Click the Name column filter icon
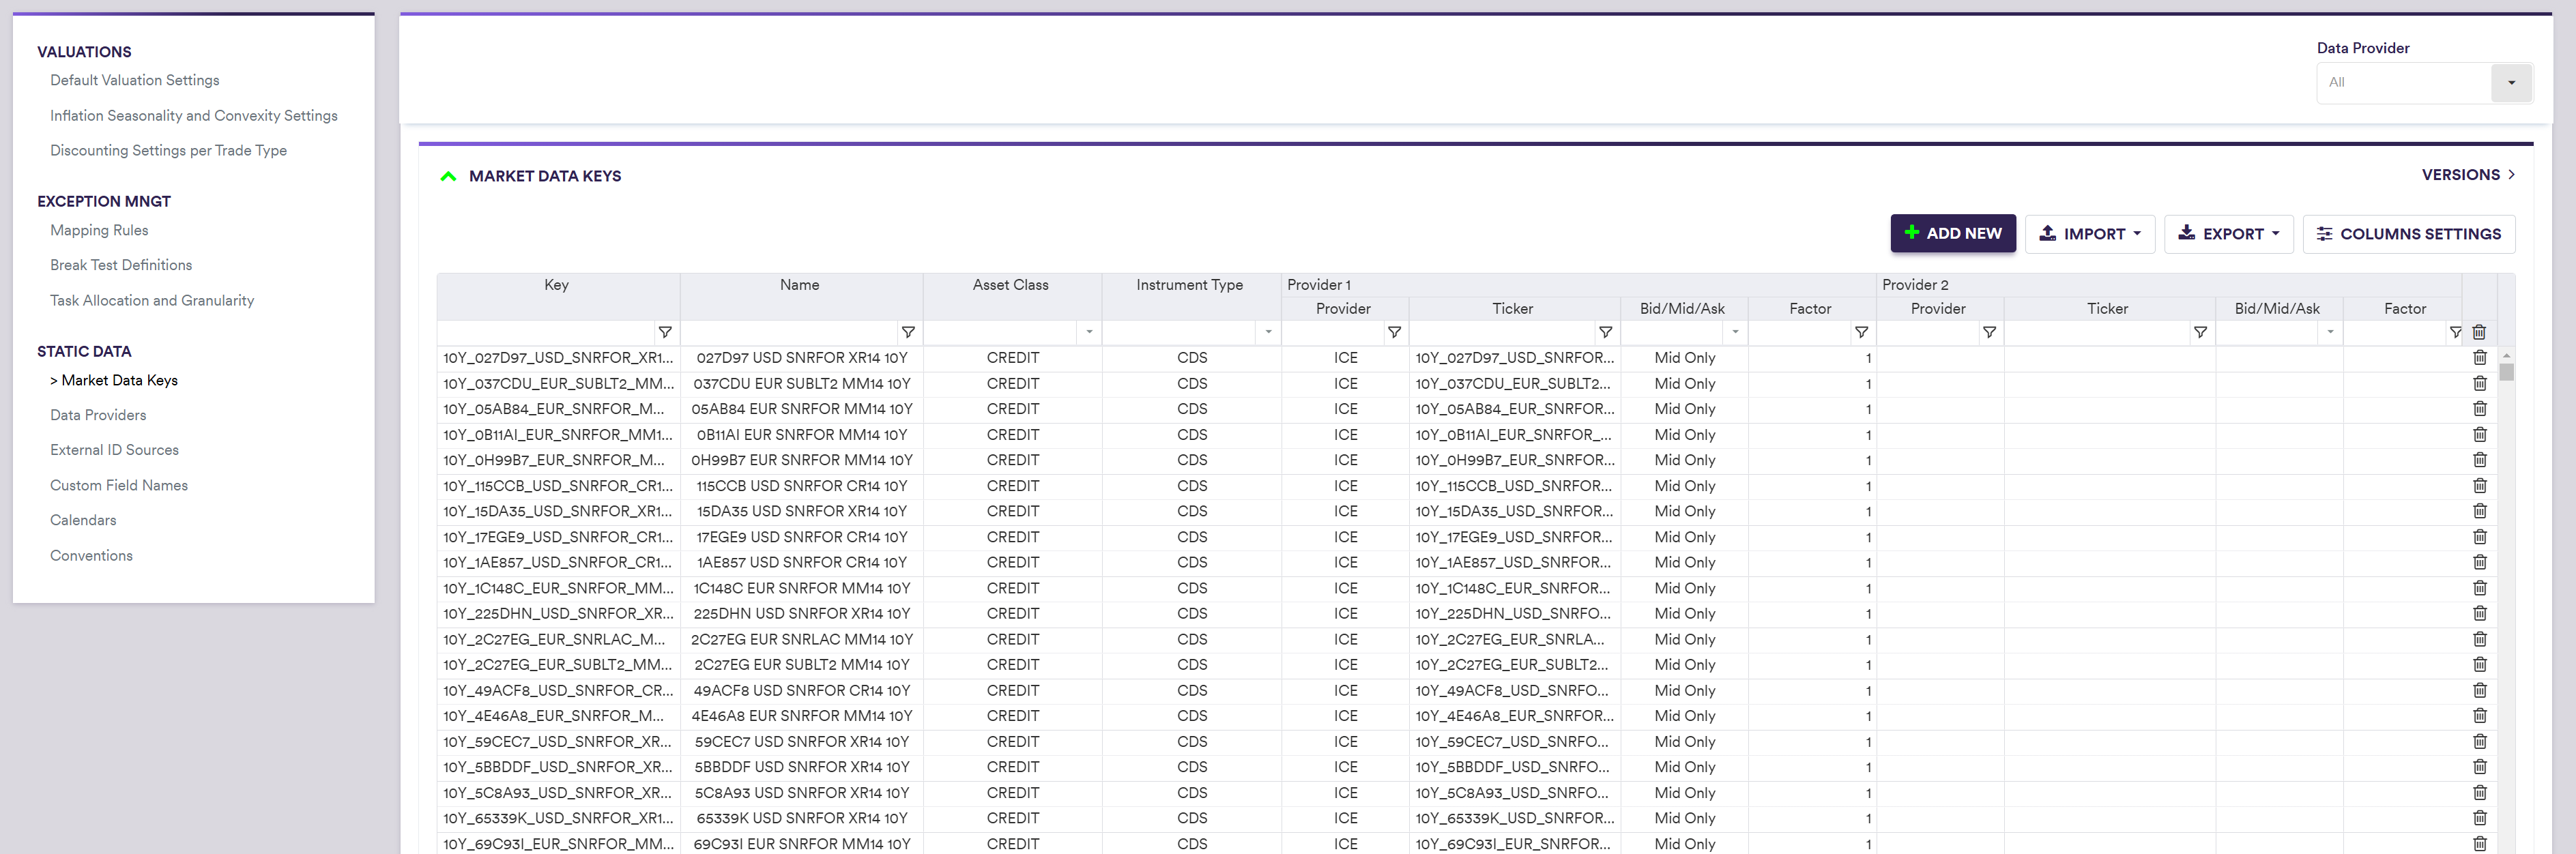The image size is (2576, 854). (x=908, y=332)
